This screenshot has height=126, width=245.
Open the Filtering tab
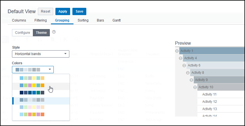pos(41,20)
